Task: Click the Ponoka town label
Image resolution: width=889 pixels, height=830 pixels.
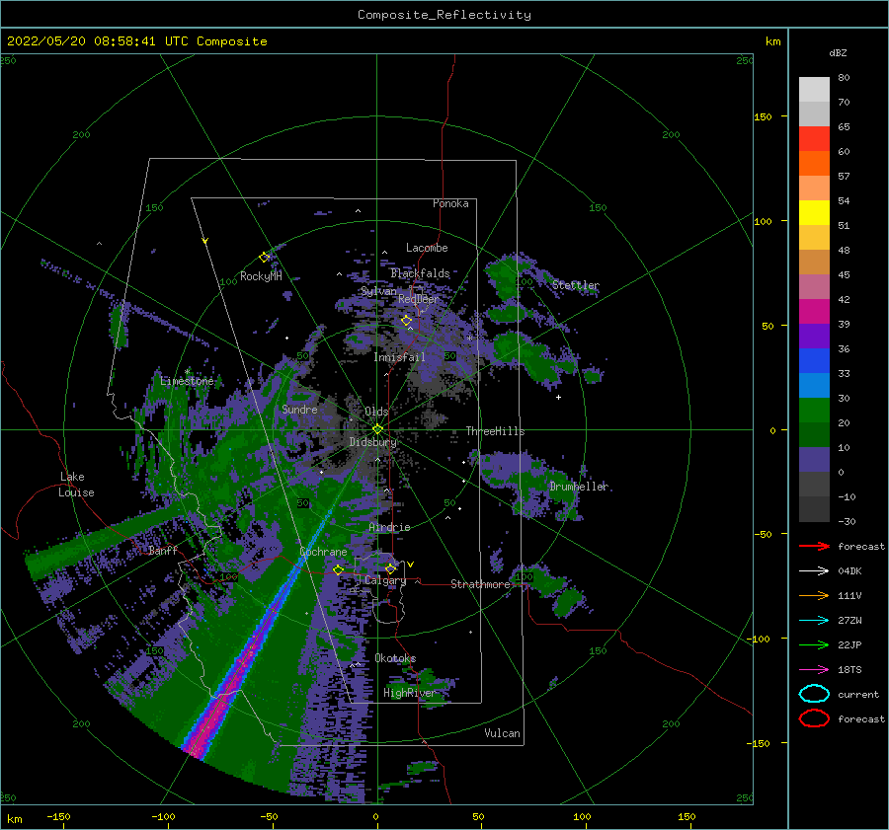Action: (450, 203)
